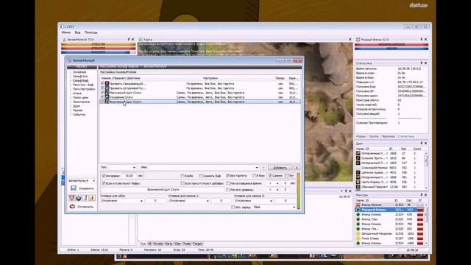Click the small button left of Добавить
471x265 pixels.
pyautogui.click(x=263, y=168)
